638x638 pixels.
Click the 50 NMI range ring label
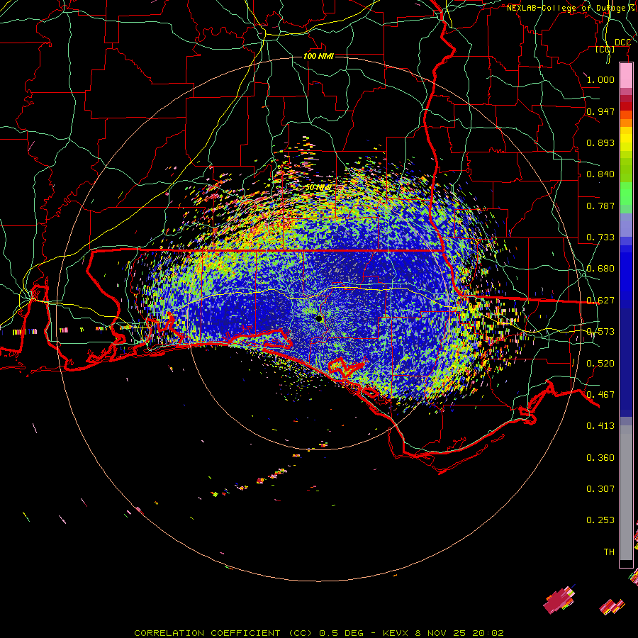coord(318,188)
